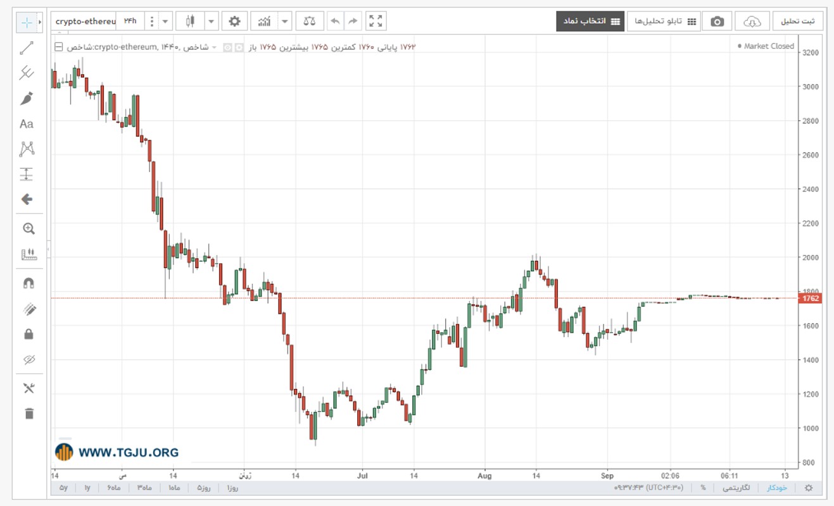Image resolution: width=834 pixels, height=506 pixels.
Task: Redo the last chart action
Action: tap(353, 22)
